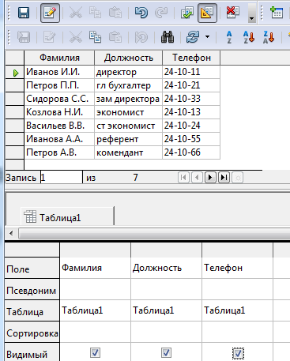
Task: Sort descending with Z-A arrow icon
Action: point(269,37)
